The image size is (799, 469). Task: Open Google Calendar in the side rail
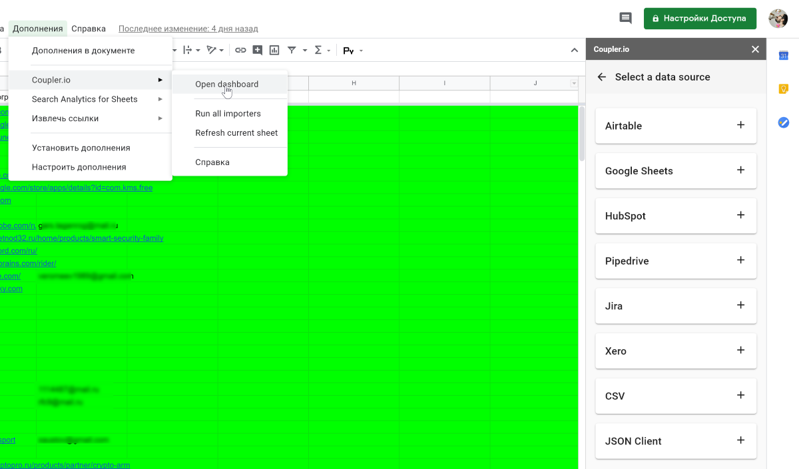[784, 55]
